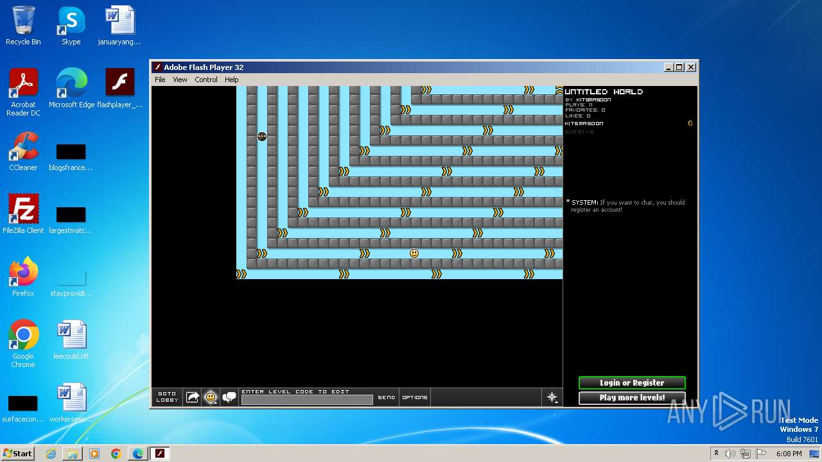Click the black smiley player in the maze
Screen dimensions: 822x462
(x=262, y=136)
